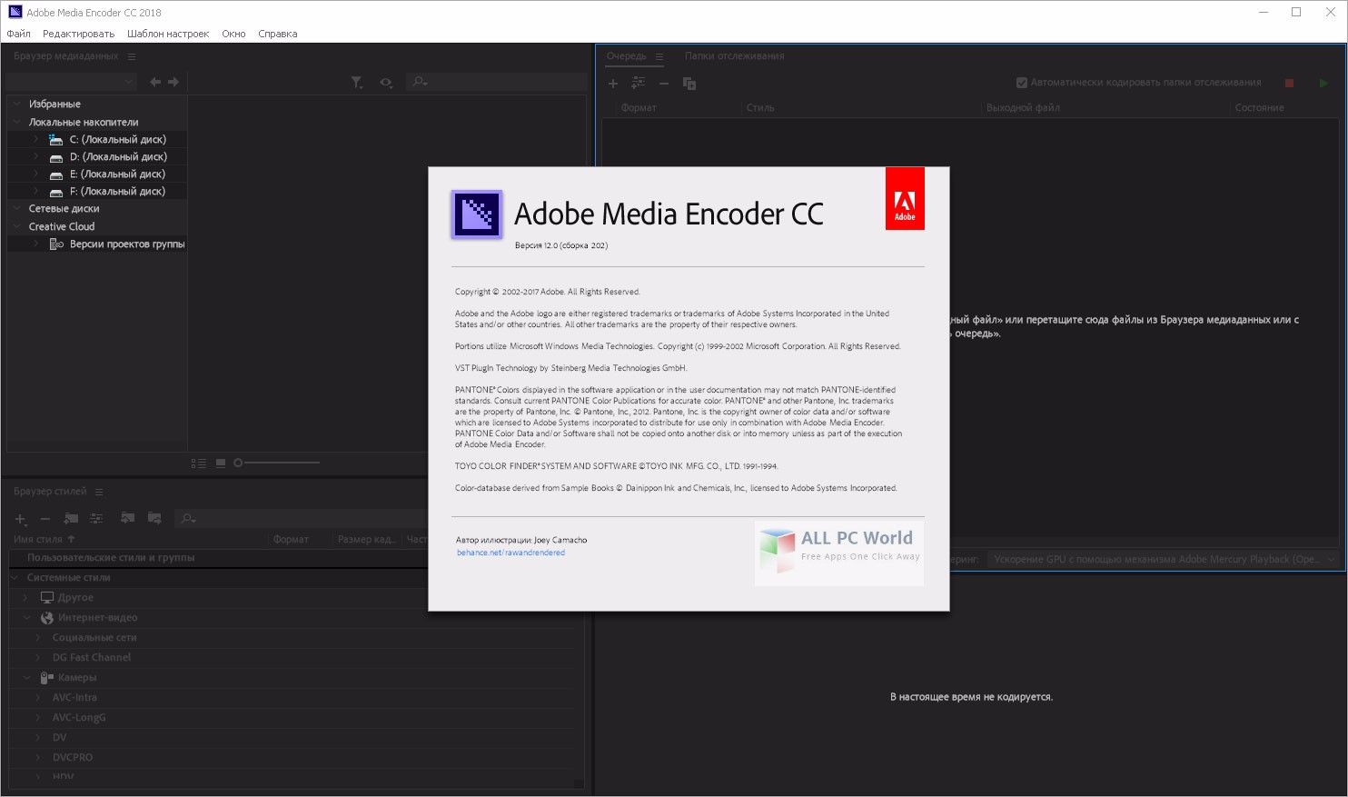This screenshot has height=797, width=1348.
Task: Collapse the Избранные group
Action: point(17,104)
